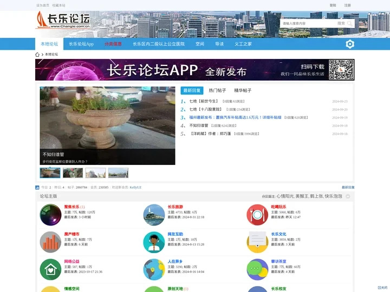
Task: Go to 空间 in navigation bar
Action: click(x=200, y=44)
